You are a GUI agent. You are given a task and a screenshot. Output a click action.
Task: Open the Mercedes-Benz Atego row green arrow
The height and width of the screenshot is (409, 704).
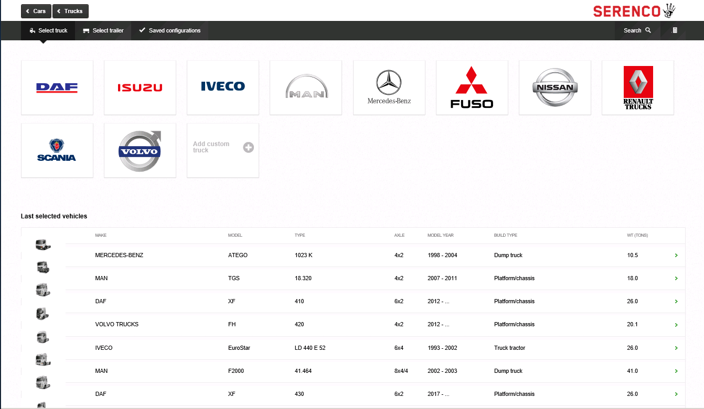click(676, 256)
